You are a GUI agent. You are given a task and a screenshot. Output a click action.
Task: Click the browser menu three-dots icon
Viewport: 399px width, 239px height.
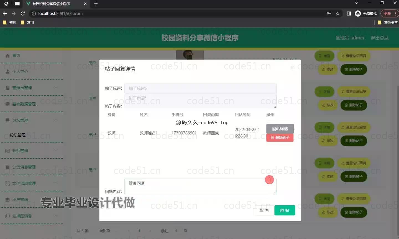coord(396,13)
